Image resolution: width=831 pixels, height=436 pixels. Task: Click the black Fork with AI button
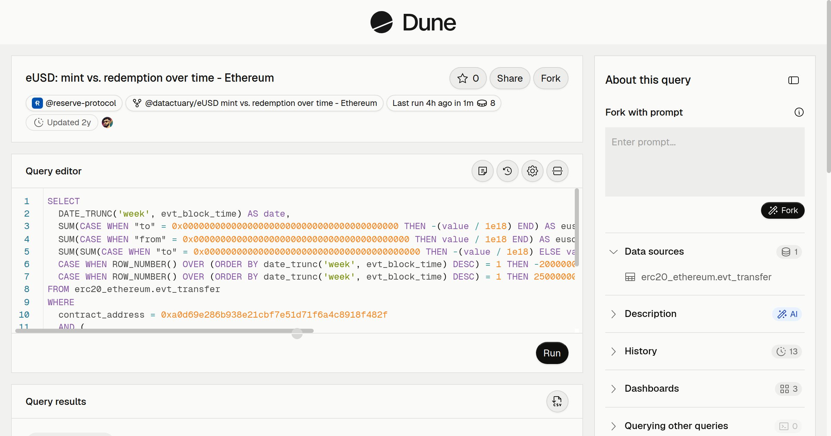[783, 210]
